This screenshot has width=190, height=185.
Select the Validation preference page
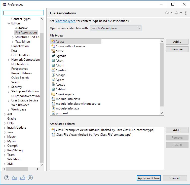point(14,159)
